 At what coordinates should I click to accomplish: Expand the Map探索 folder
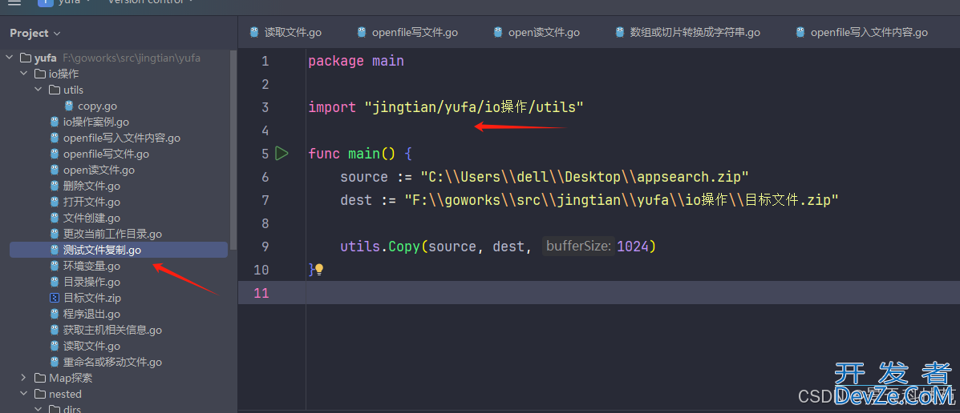(23, 378)
